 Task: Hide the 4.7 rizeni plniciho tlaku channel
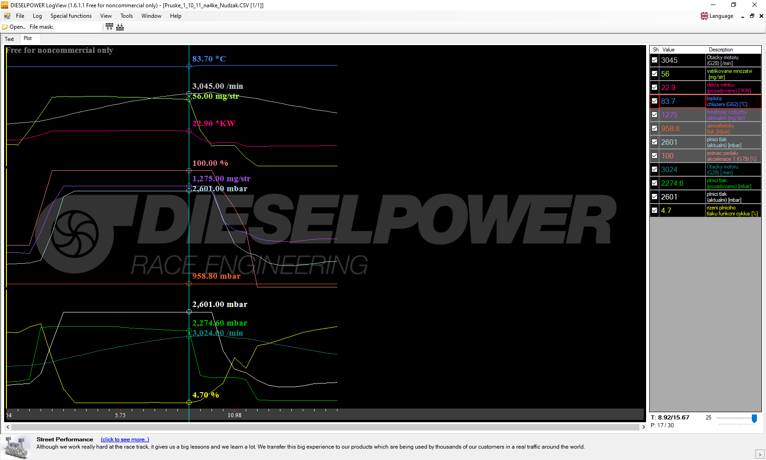654,210
